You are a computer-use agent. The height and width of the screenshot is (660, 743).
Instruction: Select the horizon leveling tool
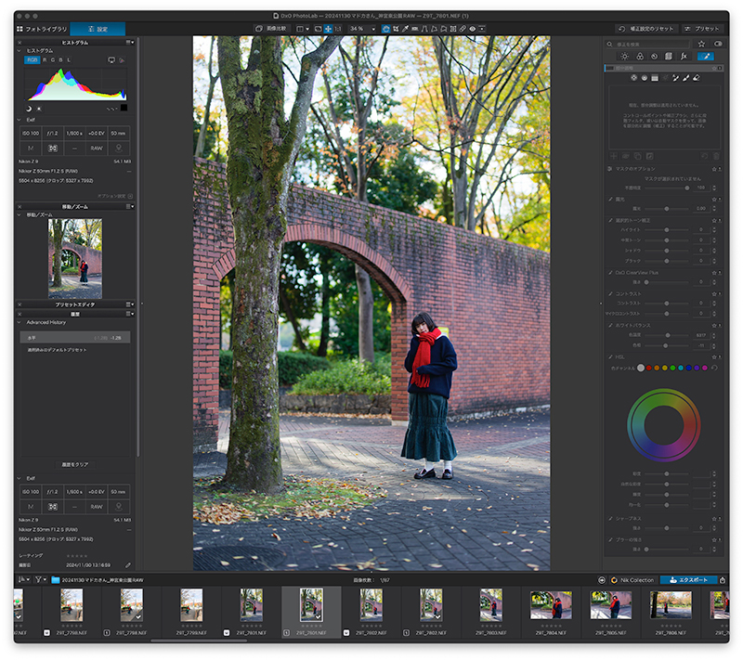click(414, 29)
